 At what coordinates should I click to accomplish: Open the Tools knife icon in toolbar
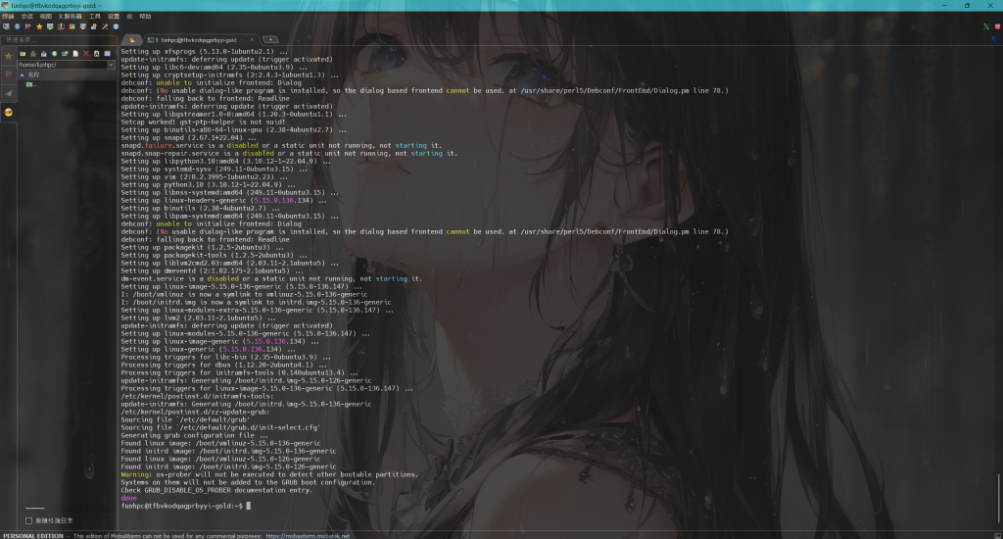pyautogui.click(x=28, y=26)
